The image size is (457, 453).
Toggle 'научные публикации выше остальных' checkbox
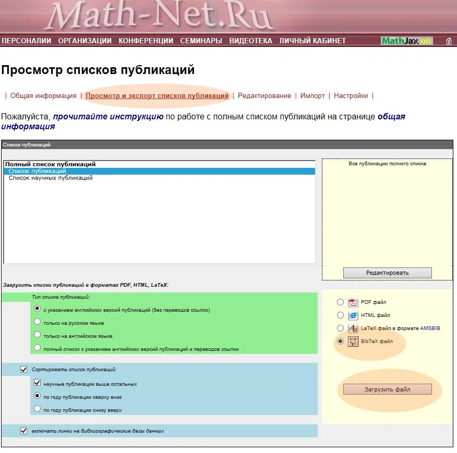pos(38,383)
